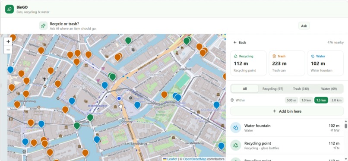Click the NW direction arrow in the Water fountain row

[x=332, y=130]
